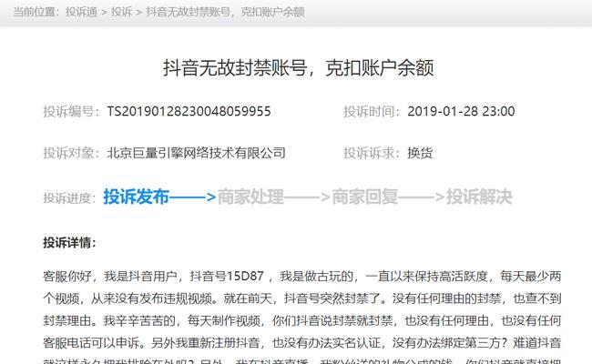Click the 投诉对象 label
The height and width of the screenshot is (364, 592).
click(x=71, y=153)
